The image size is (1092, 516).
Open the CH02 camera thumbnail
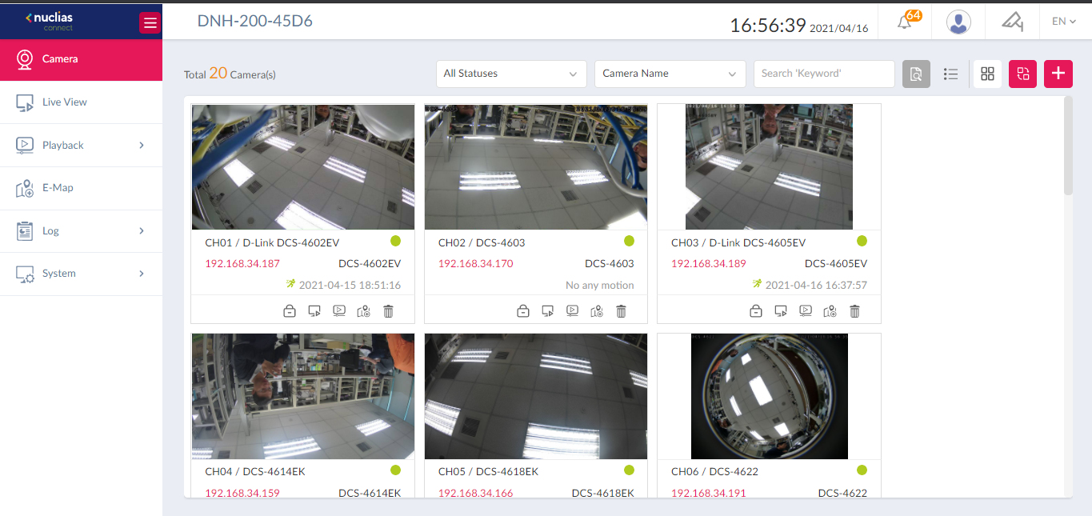click(536, 166)
